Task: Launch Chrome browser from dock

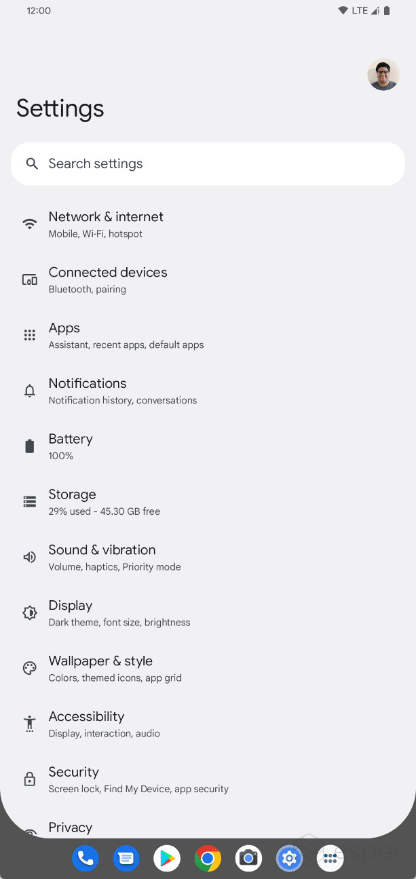Action: tap(208, 859)
